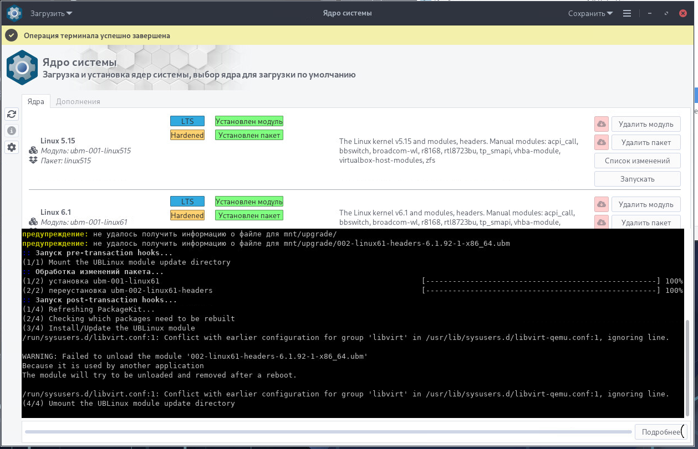Click cloud icon beside Linux 6.1 Удалить модуль
Image resolution: width=698 pixels, height=449 pixels.
point(601,204)
